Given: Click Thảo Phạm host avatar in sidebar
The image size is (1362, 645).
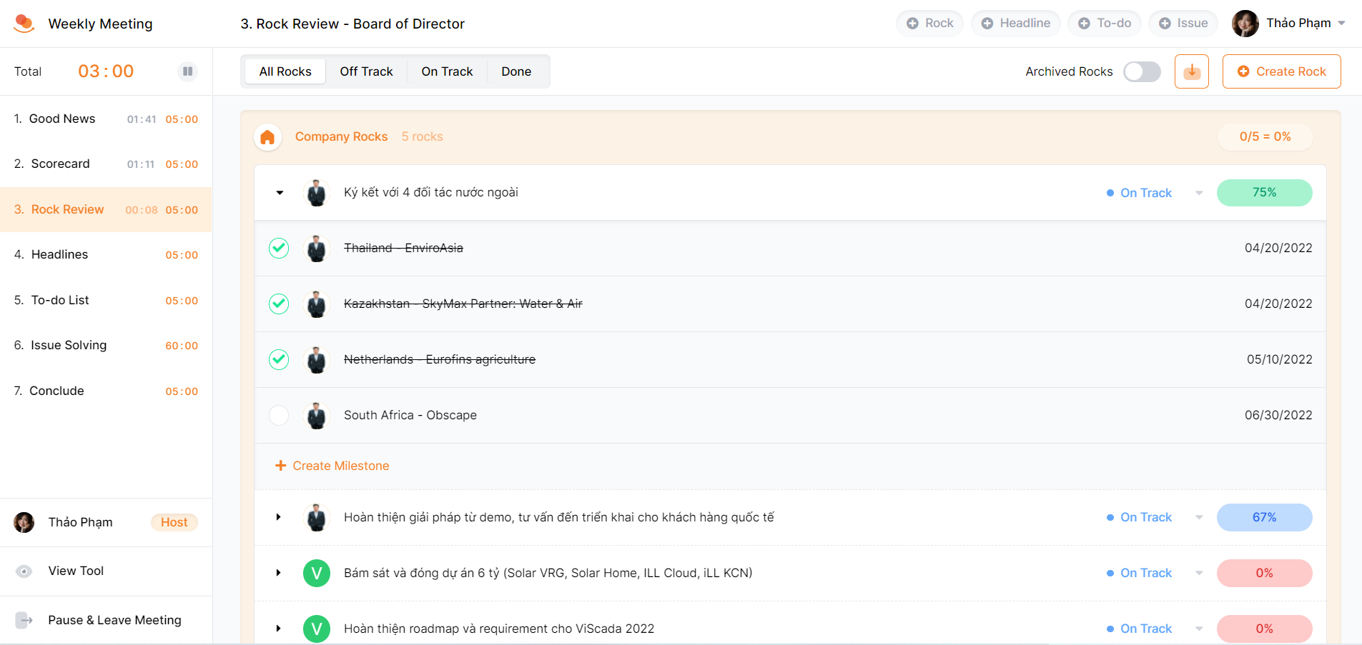Looking at the screenshot, I should [x=24, y=523].
